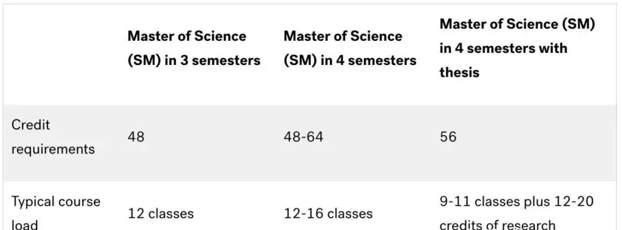Click the '48-64' credit value cell

[x=304, y=137]
